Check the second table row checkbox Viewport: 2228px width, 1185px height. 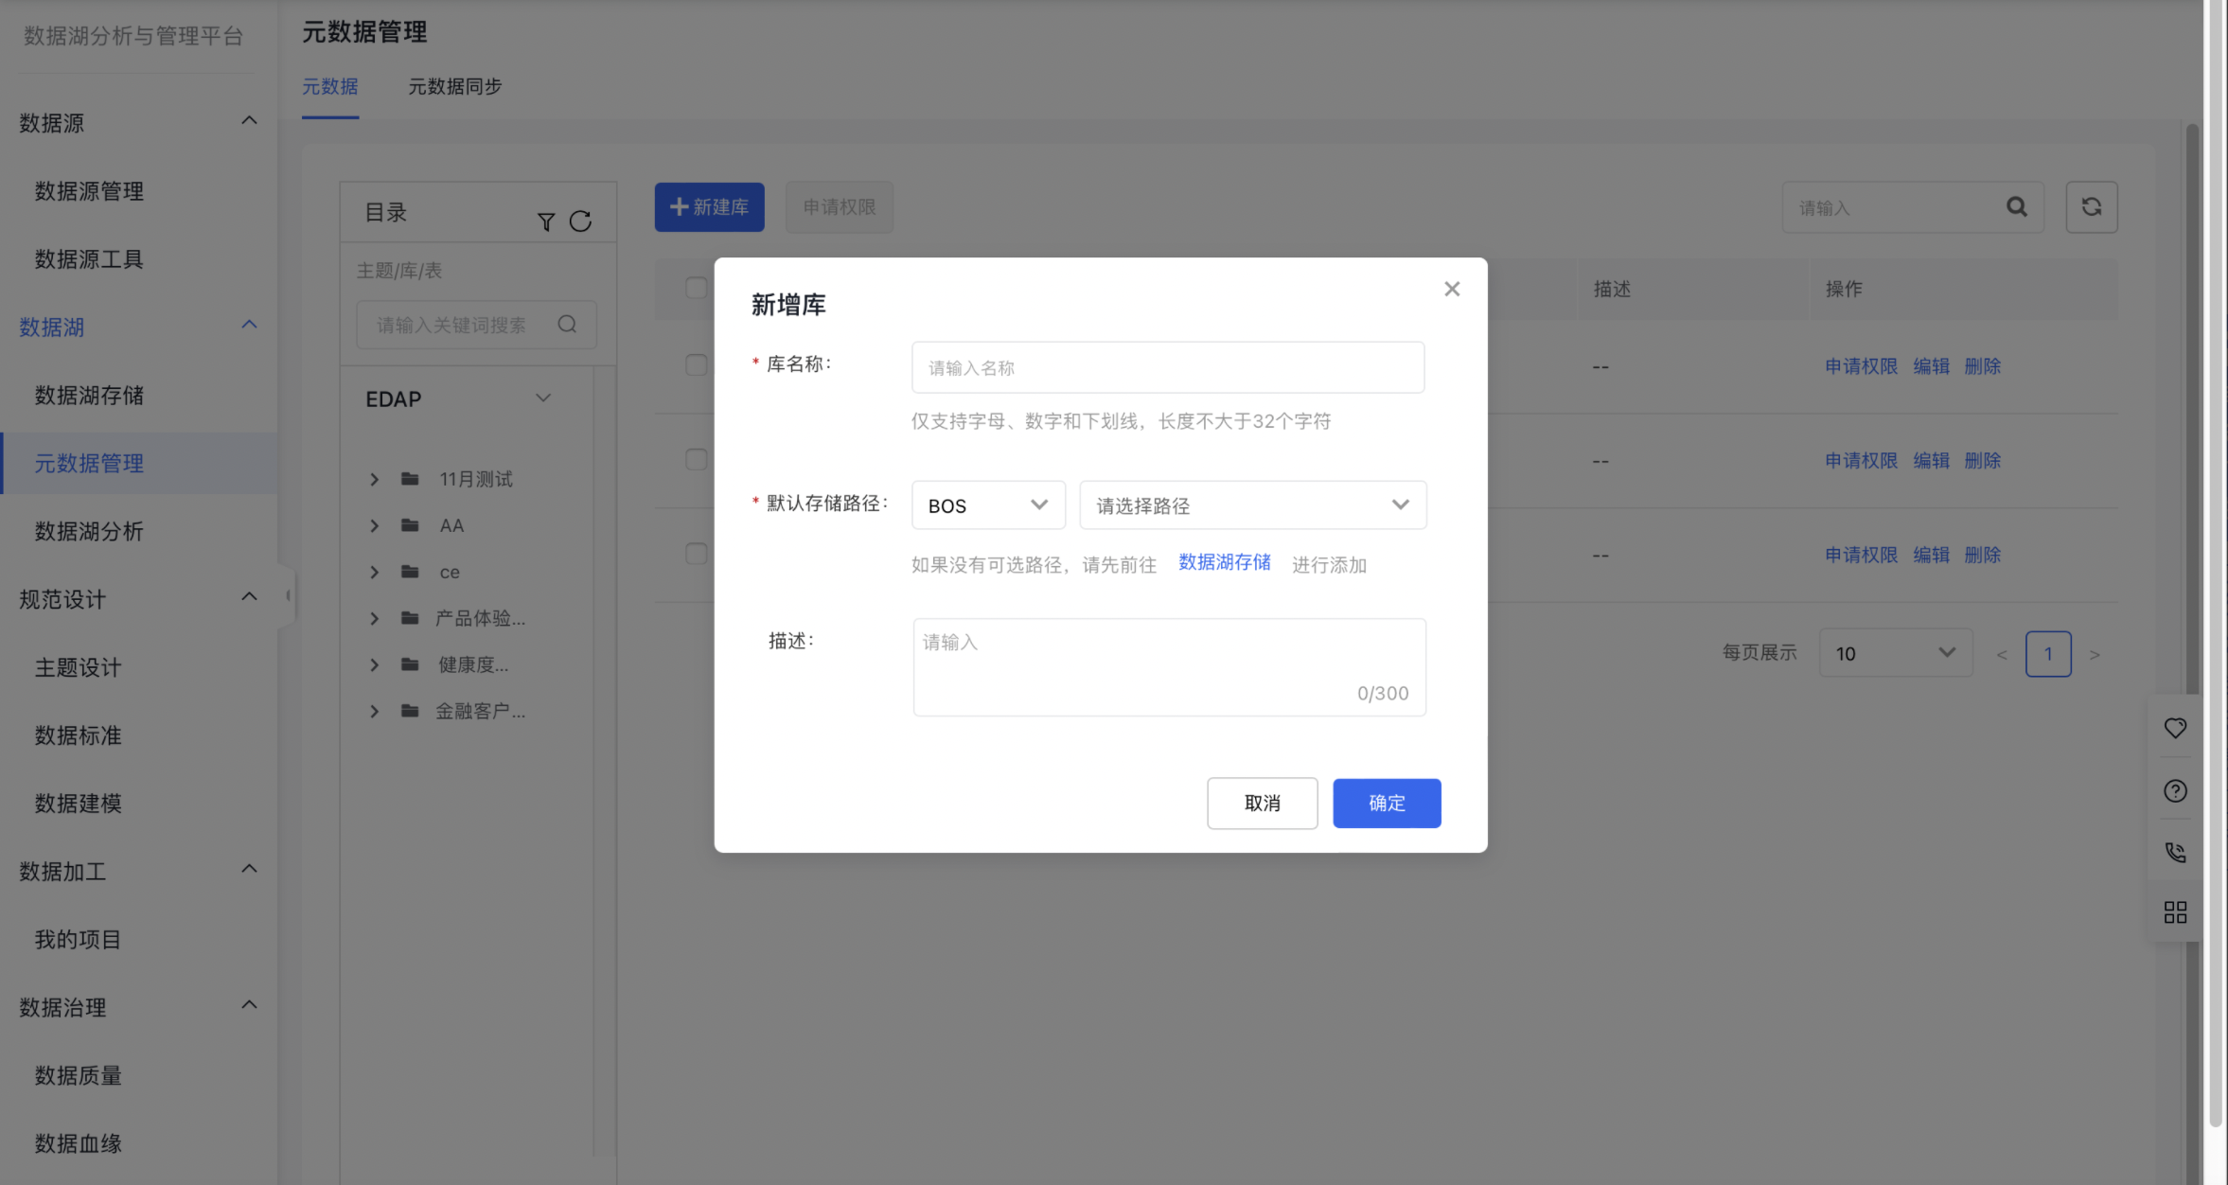pyautogui.click(x=696, y=460)
